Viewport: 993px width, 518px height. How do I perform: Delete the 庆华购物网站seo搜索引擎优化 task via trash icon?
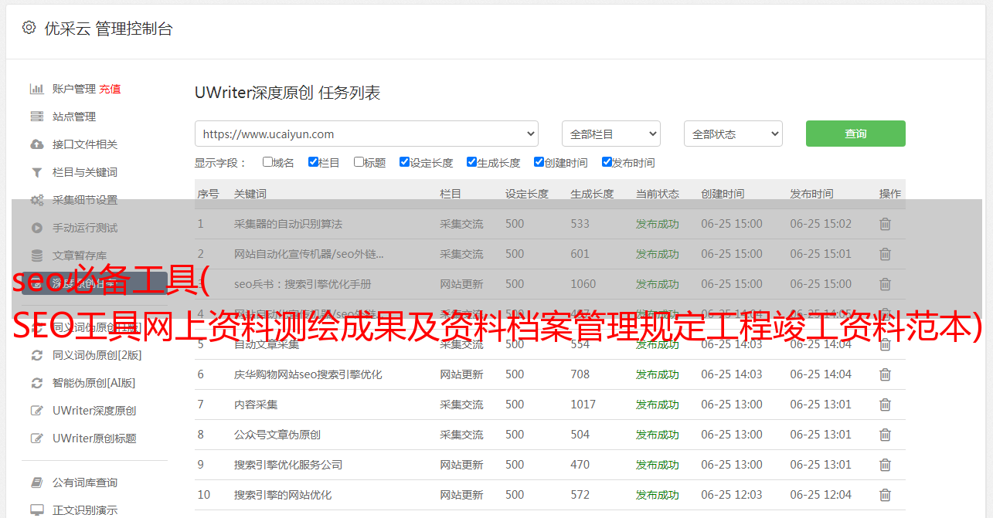[x=886, y=374]
